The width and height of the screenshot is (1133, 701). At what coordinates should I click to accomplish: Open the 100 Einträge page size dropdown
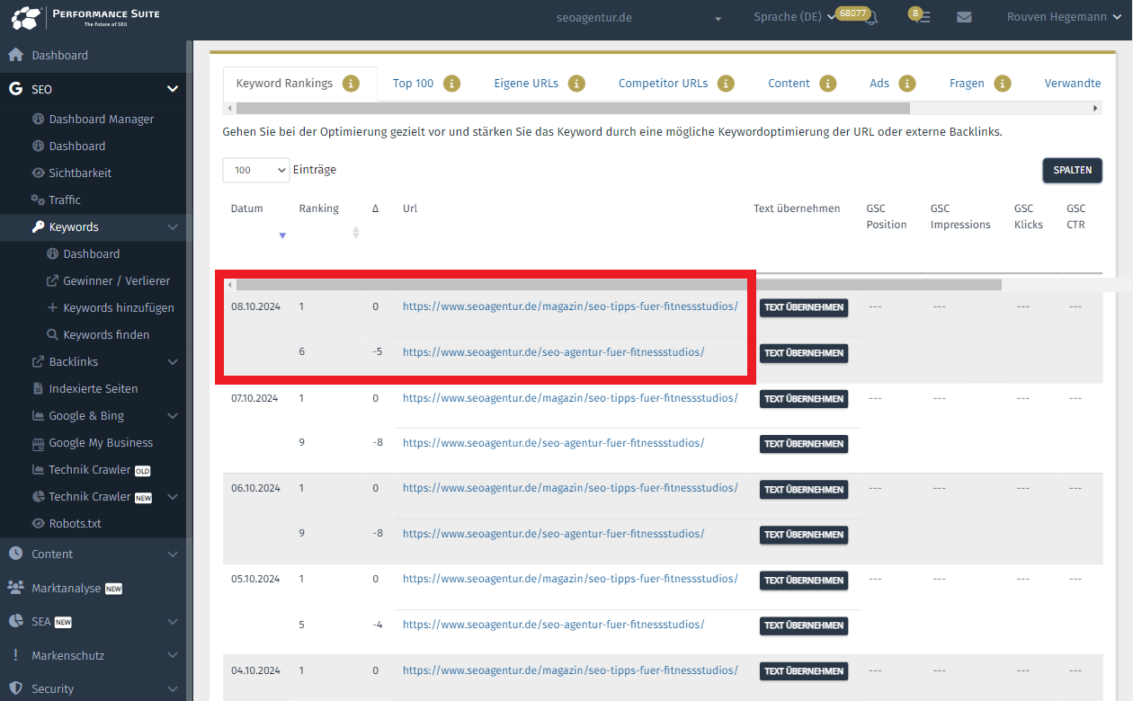coord(256,170)
